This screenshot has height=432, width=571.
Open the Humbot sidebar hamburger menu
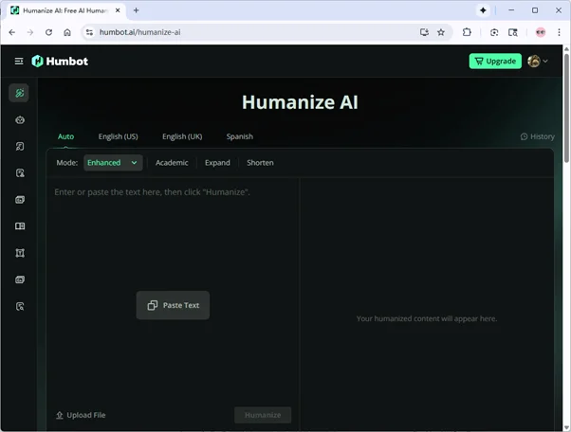(18, 61)
